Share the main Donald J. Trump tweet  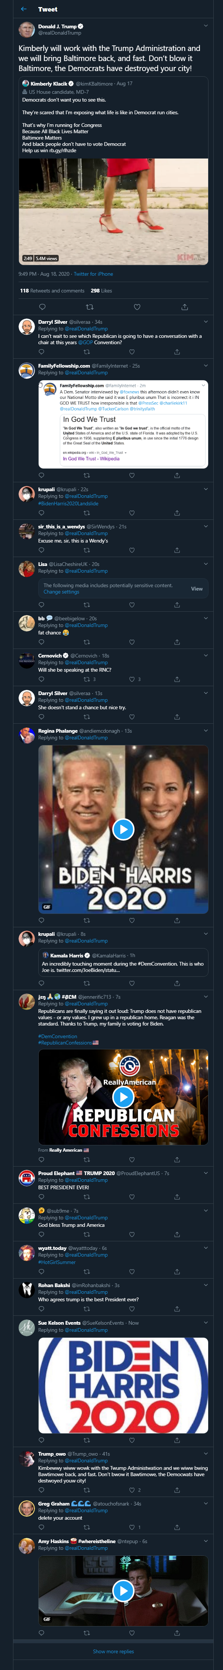(184, 307)
